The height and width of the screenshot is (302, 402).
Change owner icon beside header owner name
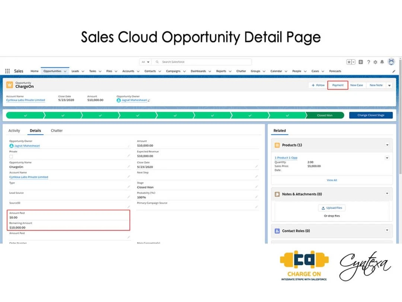point(149,100)
